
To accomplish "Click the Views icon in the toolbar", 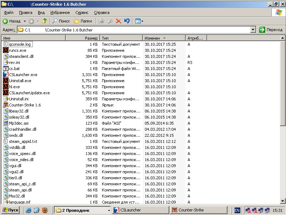I will pos(138,21).
